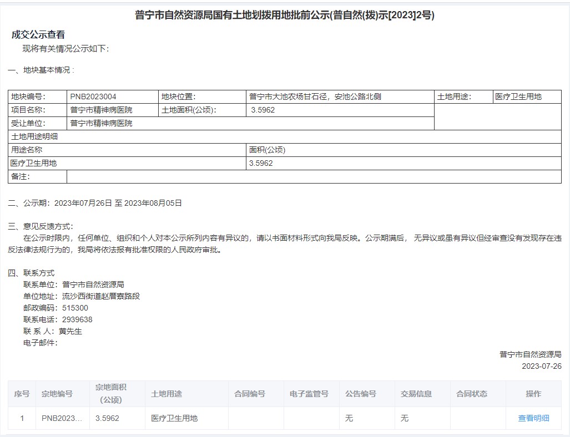Click the 3.5962 value beside 土地面积
This screenshot has height=437, width=570.
263,110
